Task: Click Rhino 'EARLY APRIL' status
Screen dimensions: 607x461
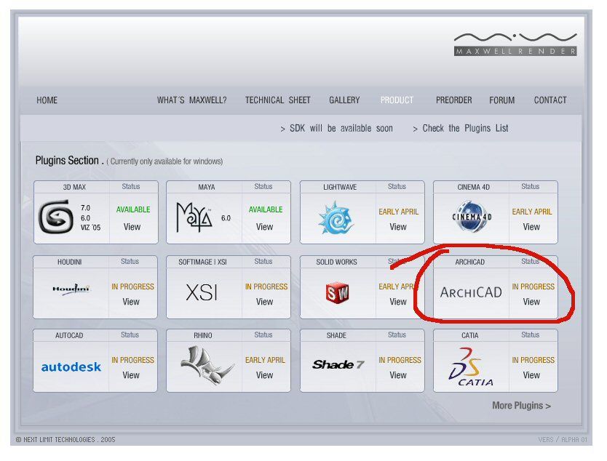Action: pos(265,360)
